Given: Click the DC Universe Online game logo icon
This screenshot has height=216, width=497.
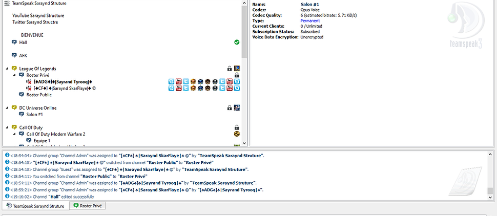Looking at the screenshot, I should point(237,107).
